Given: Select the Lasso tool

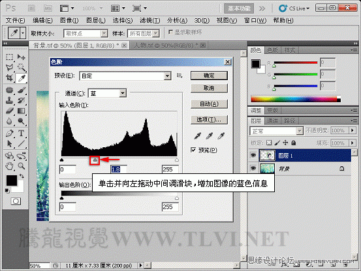Looking at the screenshot, I should tap(9, 67).
